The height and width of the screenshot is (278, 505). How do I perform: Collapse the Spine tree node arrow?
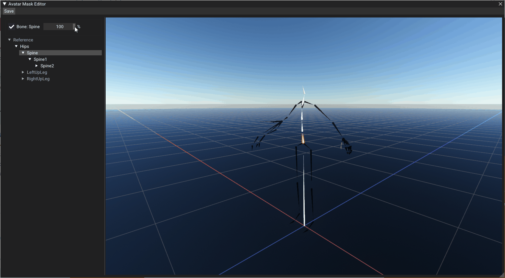[23, 53]
